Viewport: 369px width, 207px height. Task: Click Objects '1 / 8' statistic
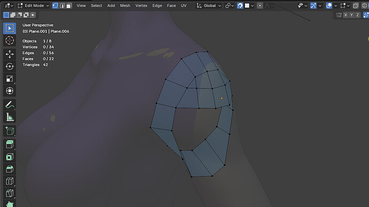[x=47, y=41]
